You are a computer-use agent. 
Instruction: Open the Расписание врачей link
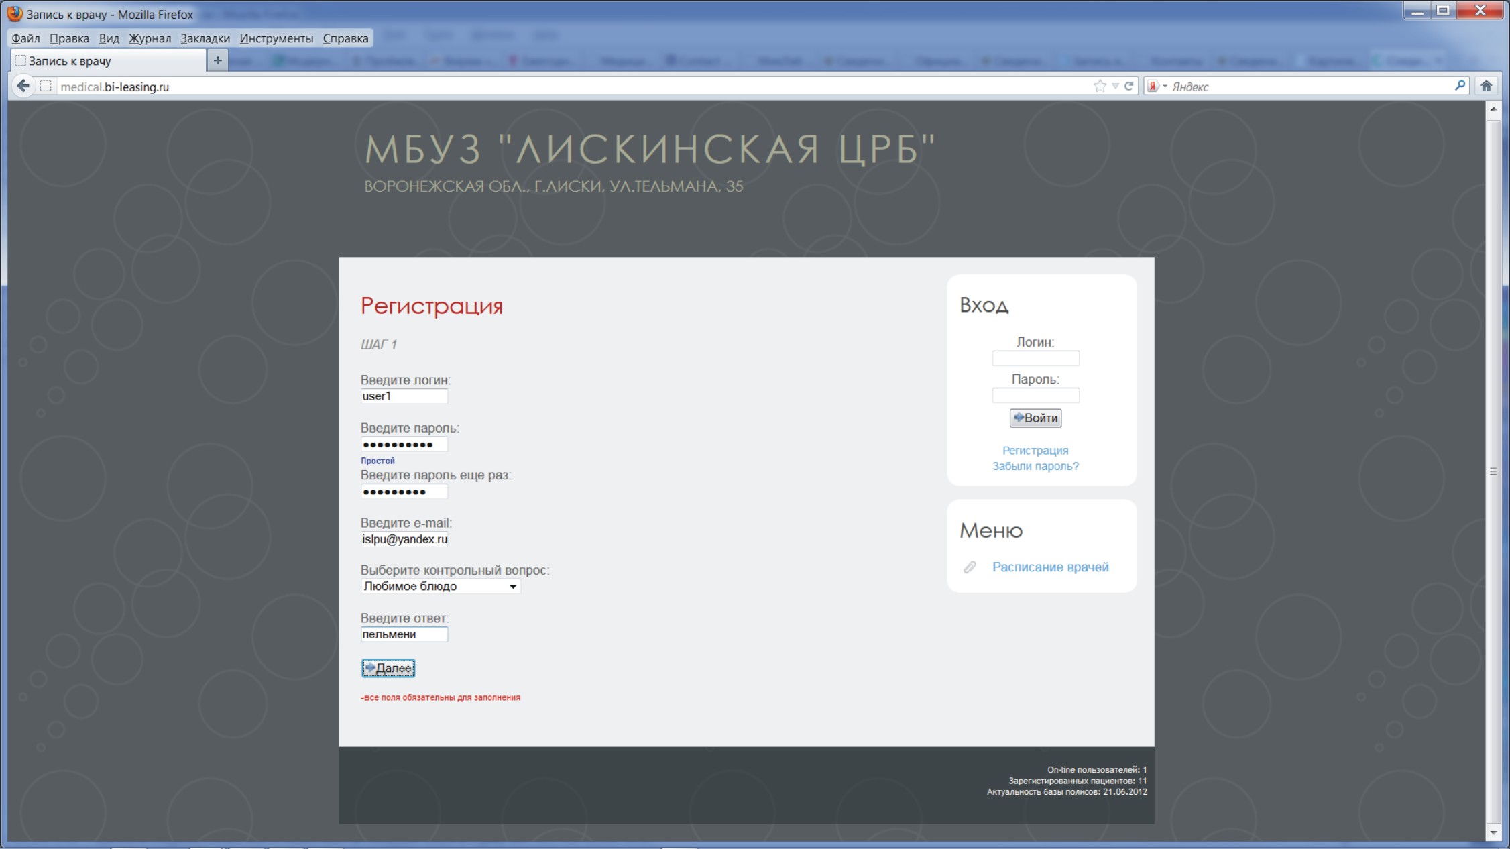(1050, 567)
